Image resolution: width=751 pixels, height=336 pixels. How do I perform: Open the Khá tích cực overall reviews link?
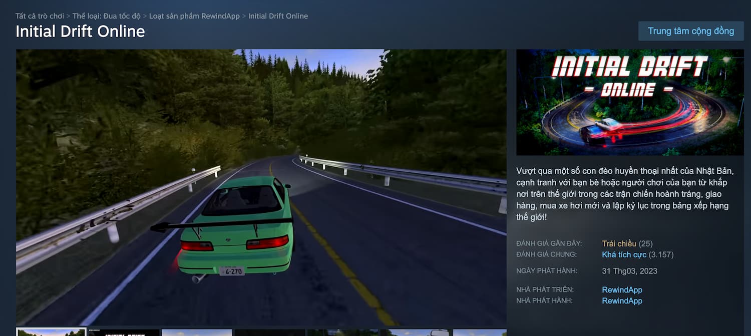(624, 255)
